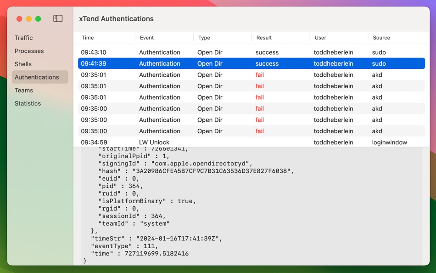Open the Teams section
This screenshot has width=436, height=273.
[x=23, y=90]
